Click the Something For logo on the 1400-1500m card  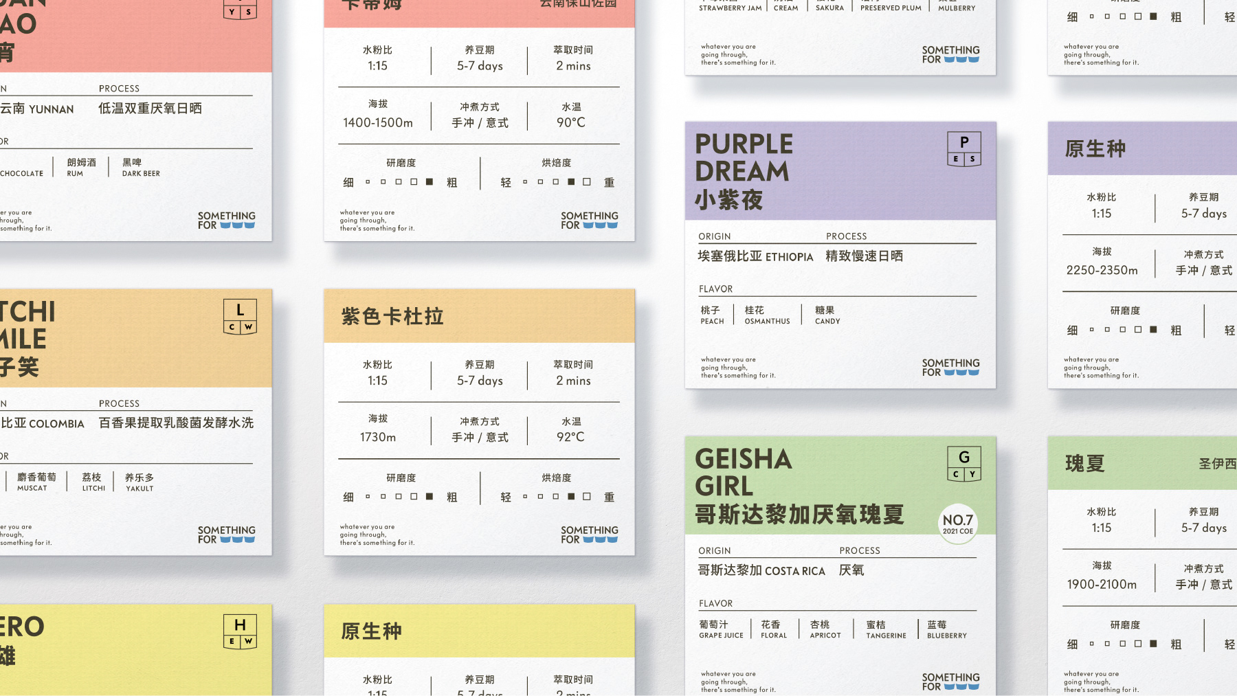pyautogui.click(x=589, y=220)
